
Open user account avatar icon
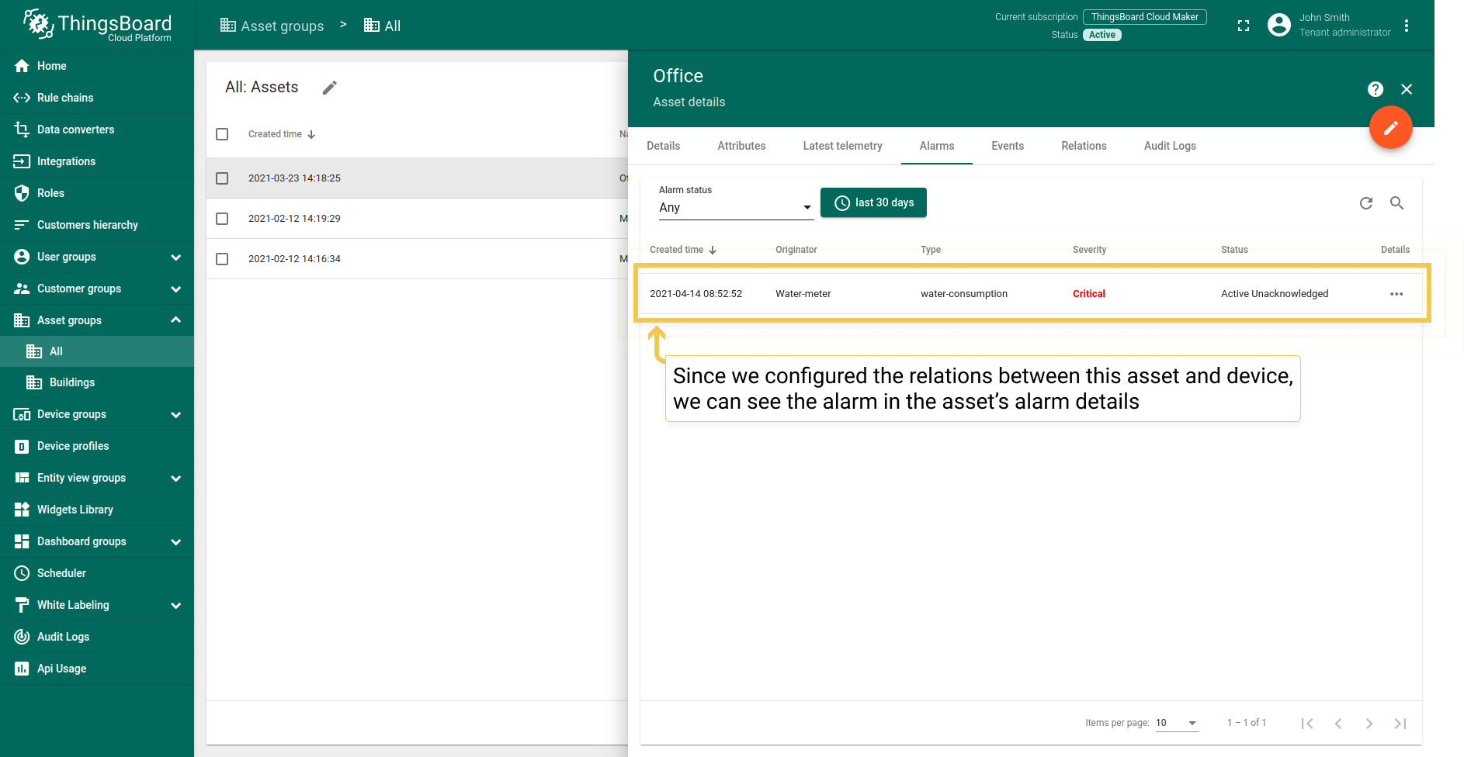tap(1279, 25)
